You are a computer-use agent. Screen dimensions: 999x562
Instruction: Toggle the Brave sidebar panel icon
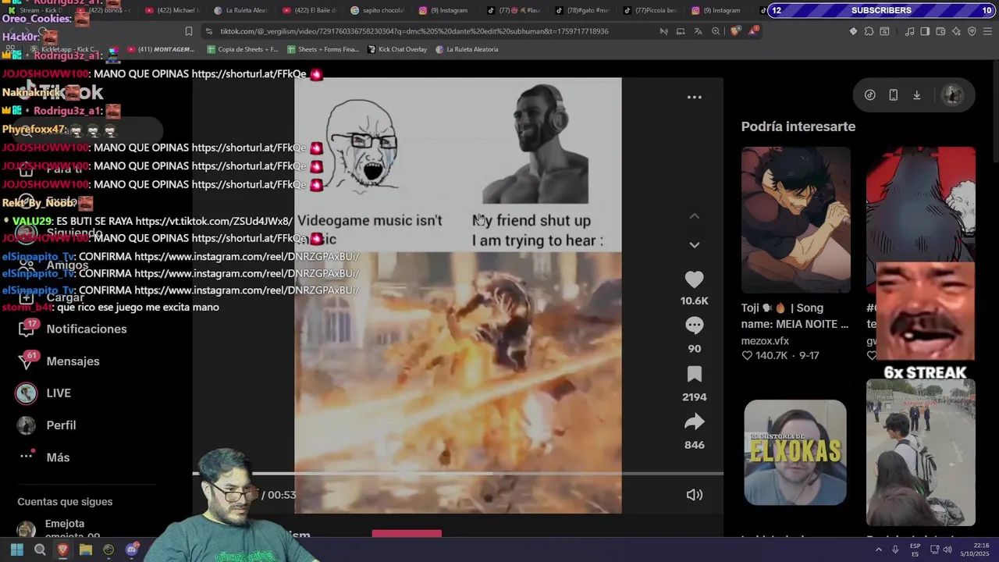pyautogui.click(x=925, y=31)
